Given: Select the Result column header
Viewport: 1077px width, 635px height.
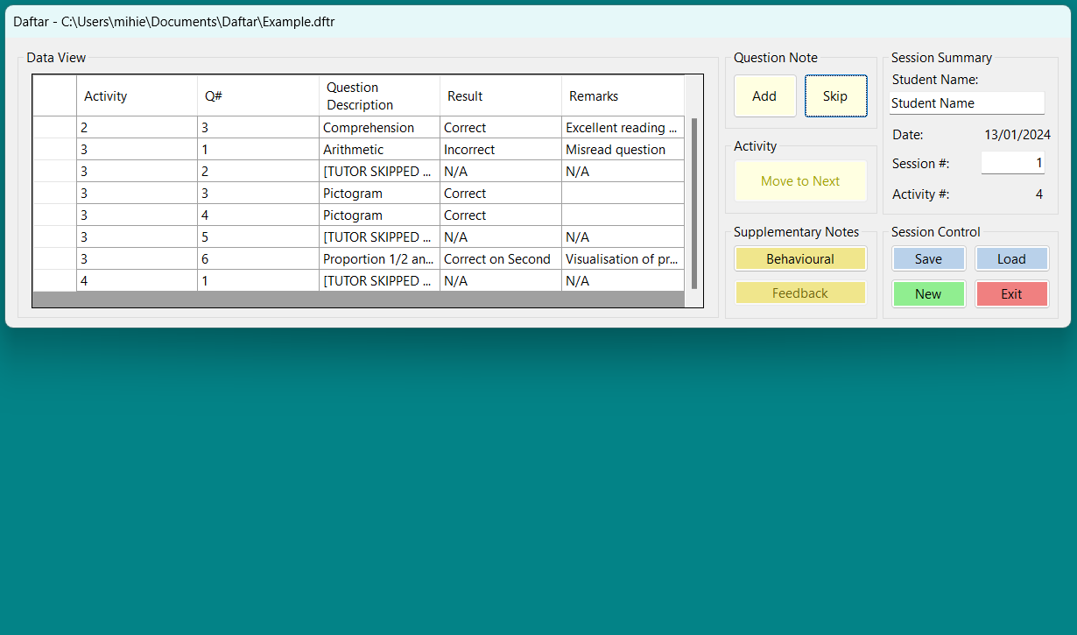Looking at the screenshot, I should point(500,96).
